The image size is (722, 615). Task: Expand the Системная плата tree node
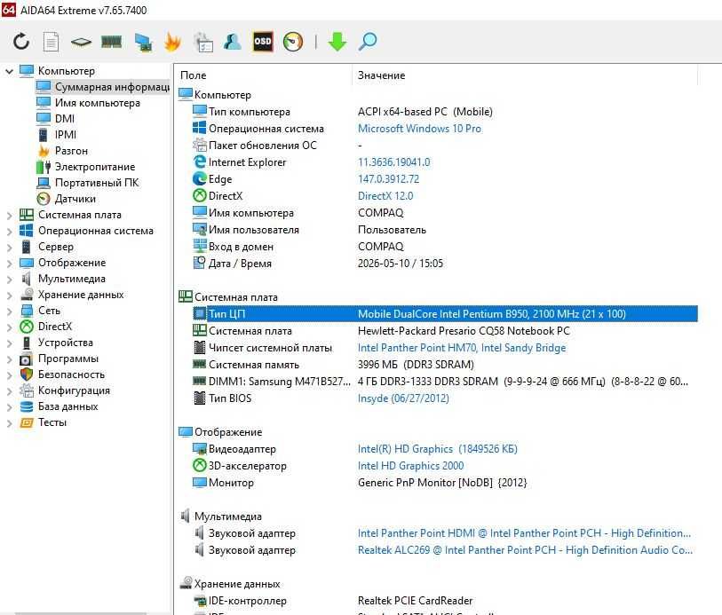[9, 215]
